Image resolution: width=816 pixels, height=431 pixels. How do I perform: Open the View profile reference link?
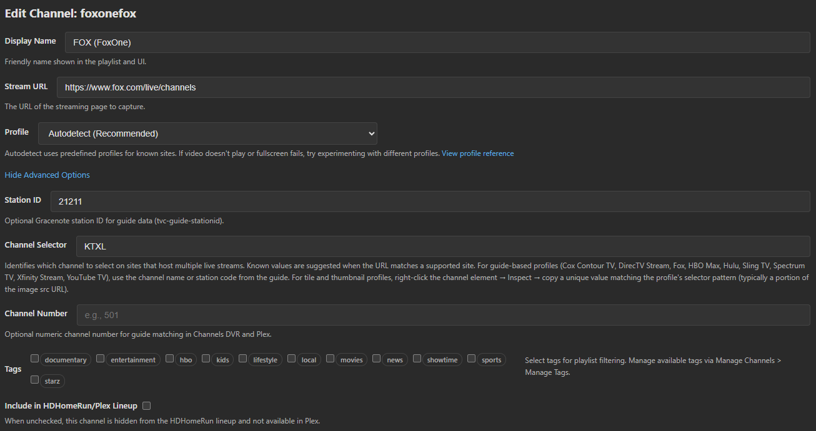pyautogui.click(x=477, y=153)
